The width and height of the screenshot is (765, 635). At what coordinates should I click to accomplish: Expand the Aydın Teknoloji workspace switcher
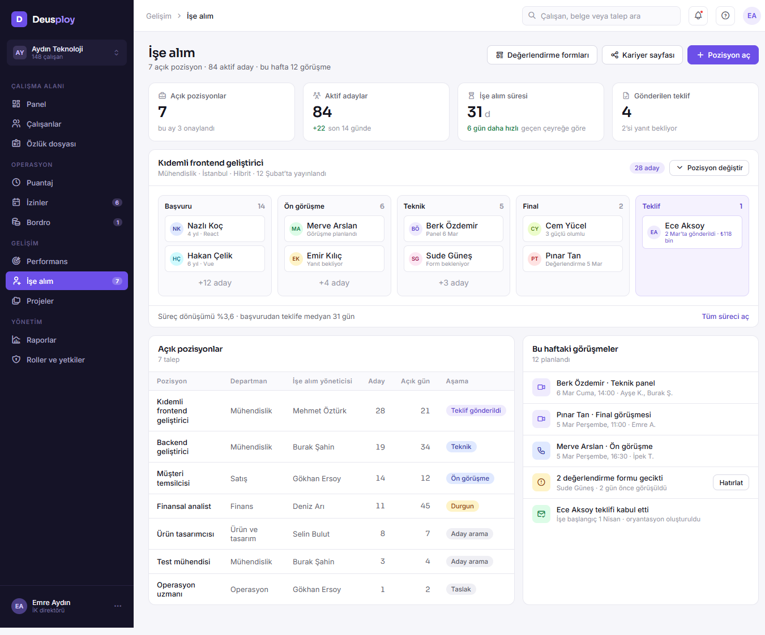(x=67, y=53)
